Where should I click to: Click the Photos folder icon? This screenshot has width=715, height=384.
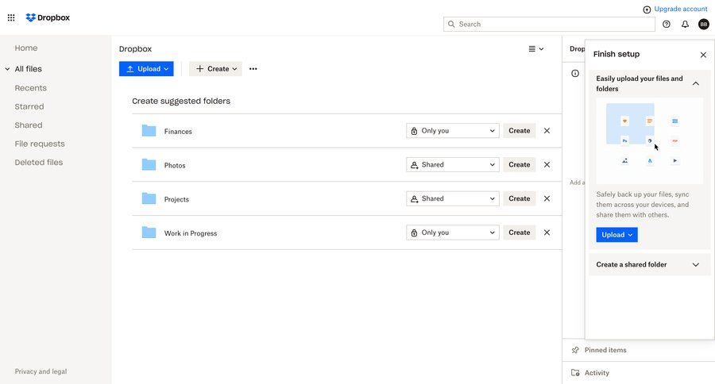pos(149,165)
